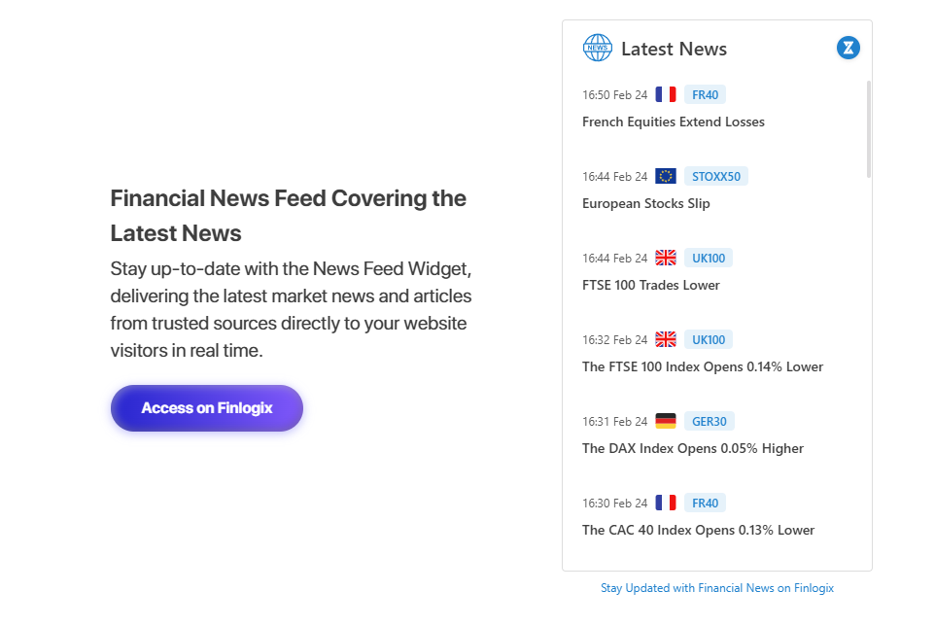
Task: Click the FR40 tag at 16:50
Action: [706, 94]
